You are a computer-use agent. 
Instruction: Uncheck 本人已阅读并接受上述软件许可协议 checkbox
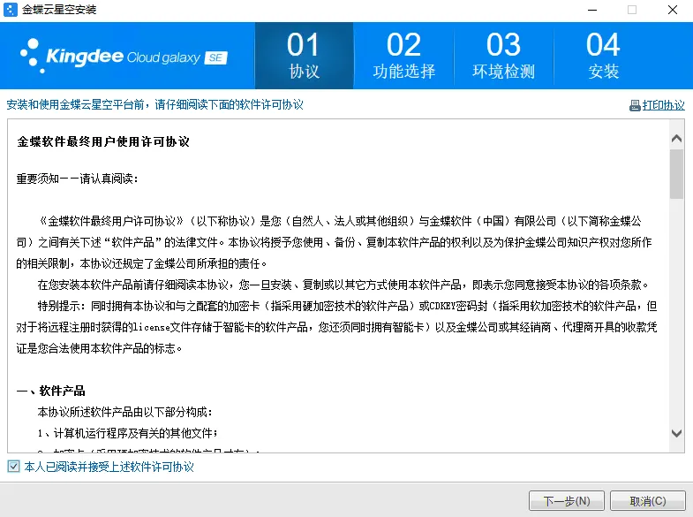pyautogui.click(x=14, y=466)
